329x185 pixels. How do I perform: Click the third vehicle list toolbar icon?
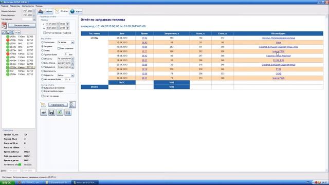(x=12, y=32)
